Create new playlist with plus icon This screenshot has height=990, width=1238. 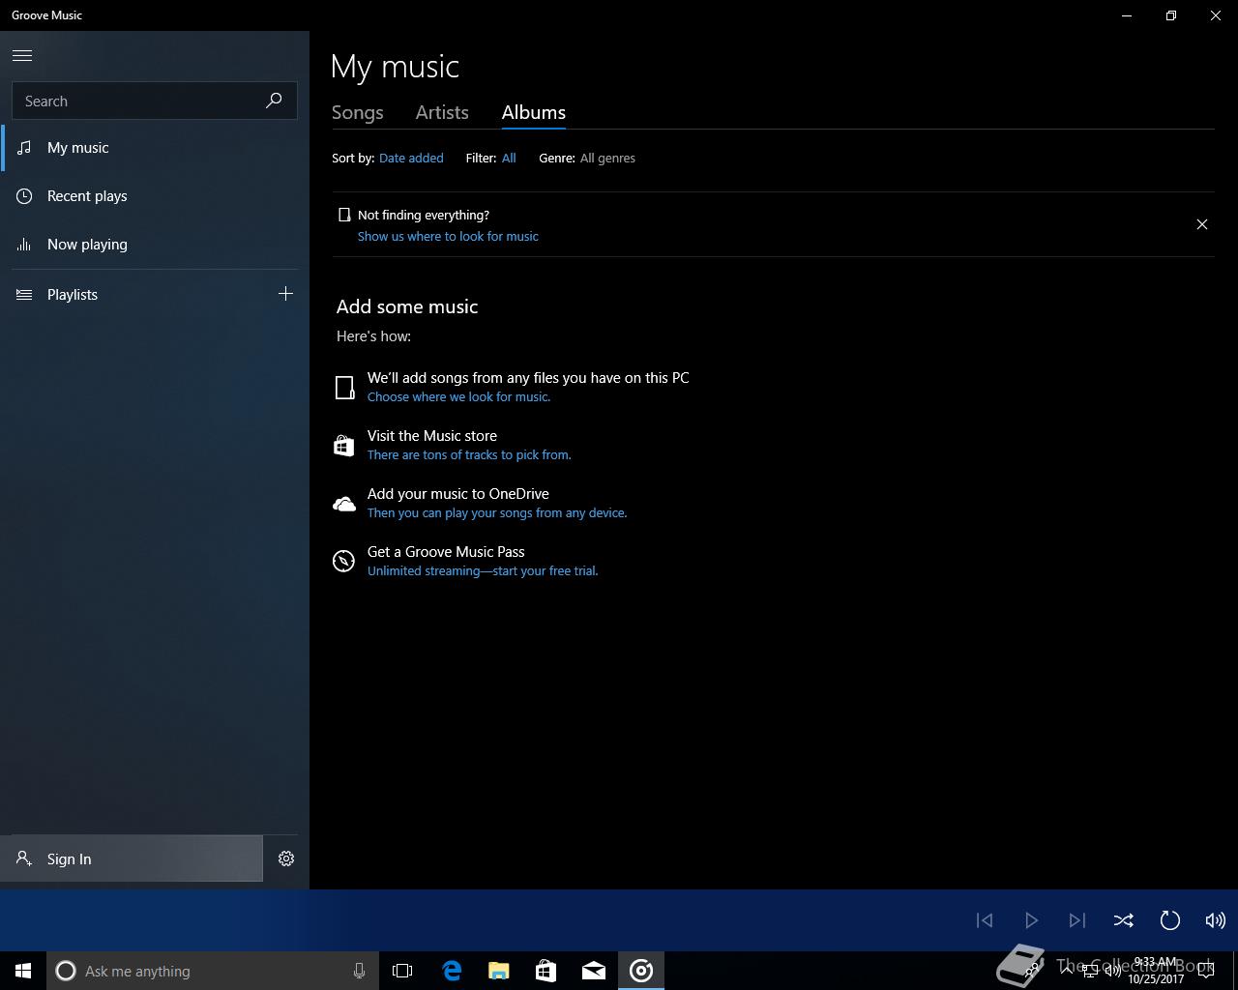click(285, 294)
